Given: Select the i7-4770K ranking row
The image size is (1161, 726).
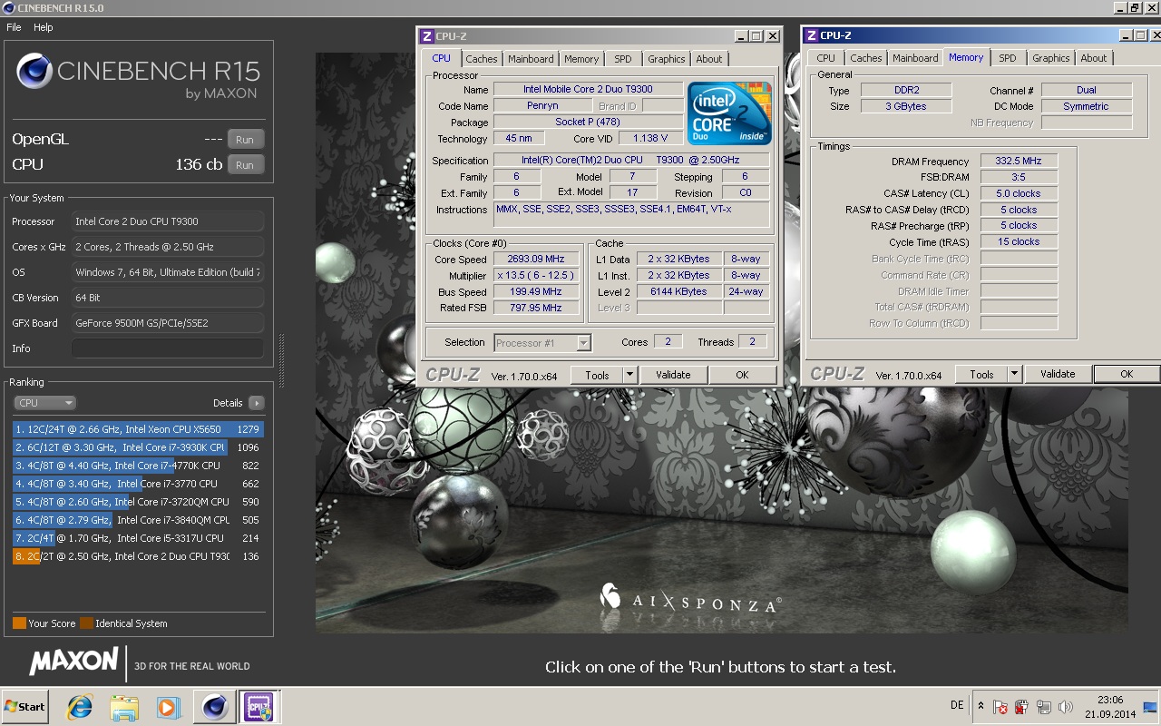Looking at the screenshot, I should coord(138,466).
